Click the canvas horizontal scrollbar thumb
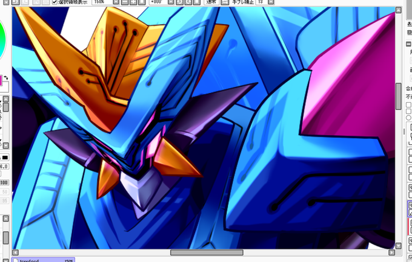 point(207,252)
